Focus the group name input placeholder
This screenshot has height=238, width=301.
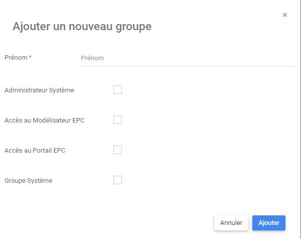coord(92,58)
